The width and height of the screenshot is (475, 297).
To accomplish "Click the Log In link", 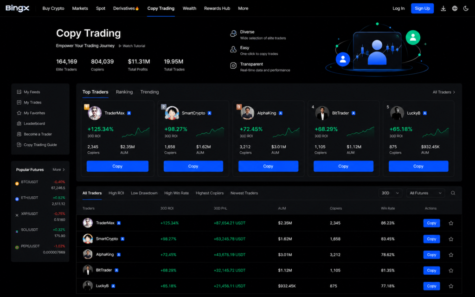I will coord(398,8).
